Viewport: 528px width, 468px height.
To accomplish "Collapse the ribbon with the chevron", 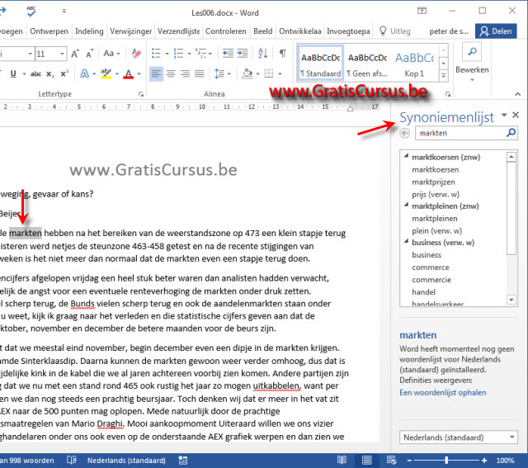I will (x=518, y=94).
